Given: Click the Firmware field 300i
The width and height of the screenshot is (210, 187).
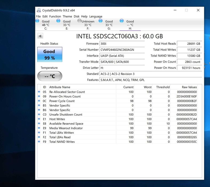Looking at the screenshot, I should [122, 44].
